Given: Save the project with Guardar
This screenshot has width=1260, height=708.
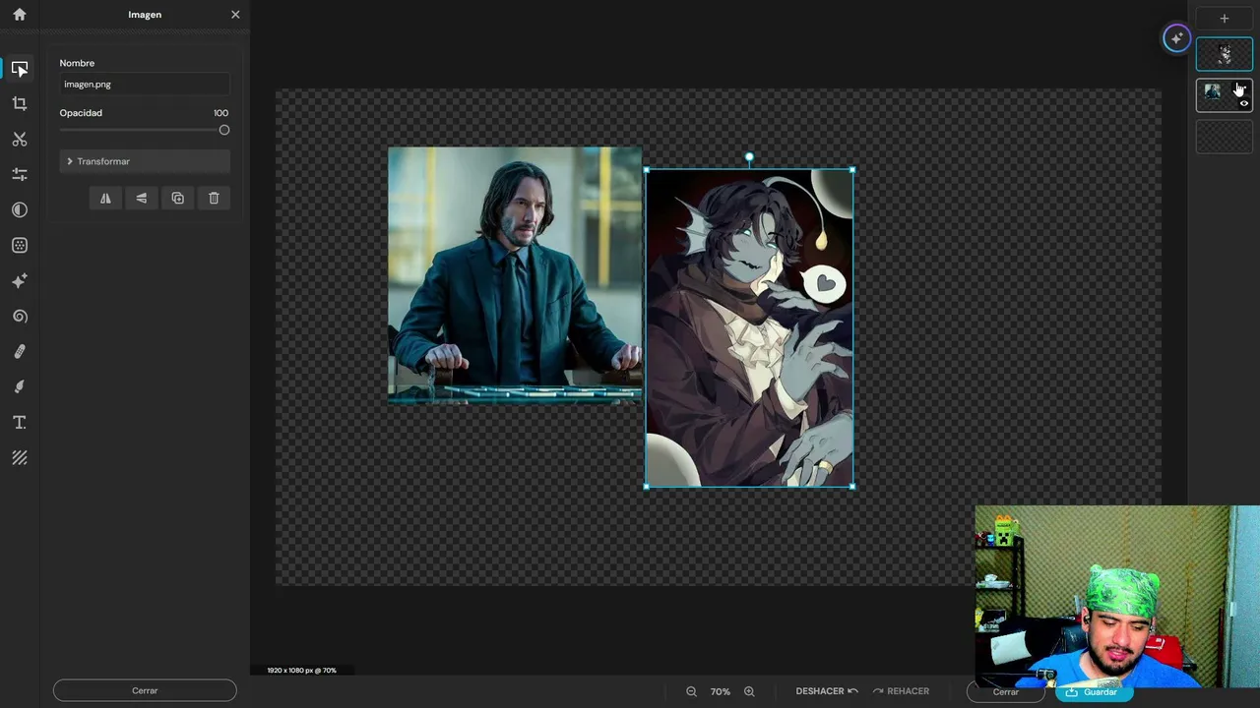Looking at the screenshot, I should tap(1093, 691).
